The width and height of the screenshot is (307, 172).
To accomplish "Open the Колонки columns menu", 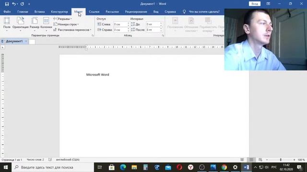I will [x=46, y=24].
